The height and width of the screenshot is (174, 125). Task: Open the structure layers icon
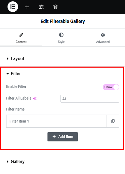tap(55, 7)
